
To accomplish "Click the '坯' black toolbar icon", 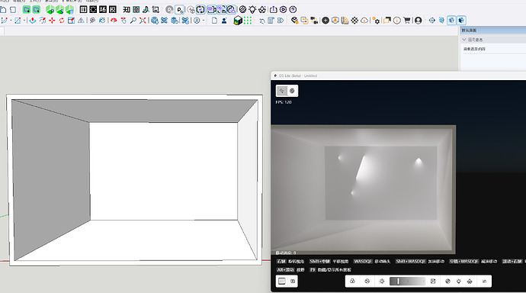I will [103, 9].
